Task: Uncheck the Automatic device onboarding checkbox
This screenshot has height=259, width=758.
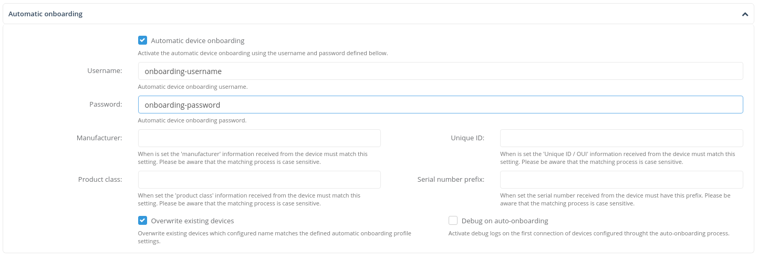Action: (x=142, y=40)
